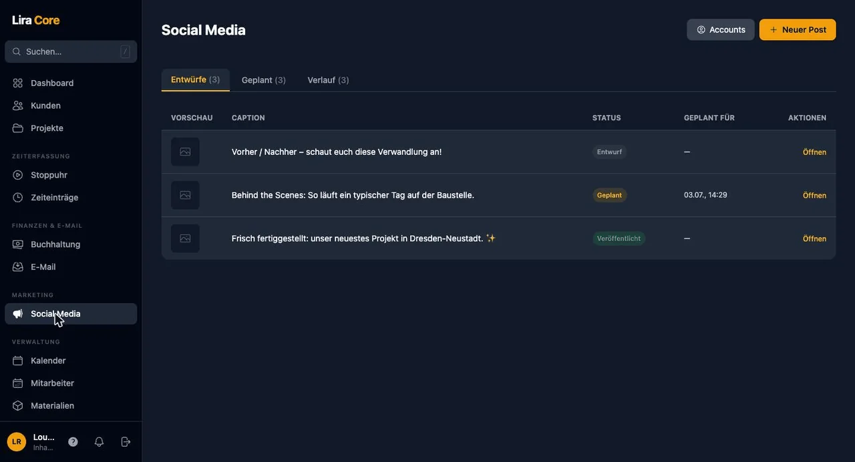Click the yellow Geplant status badge
Viewport: 855px width, 462px height.
609,195
